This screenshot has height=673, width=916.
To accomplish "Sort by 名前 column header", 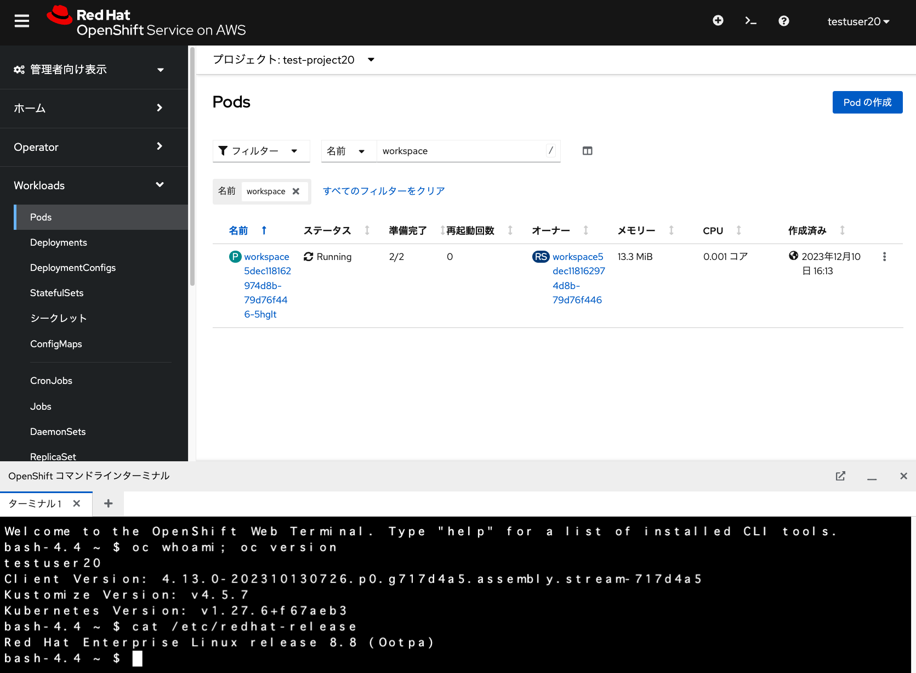I will [x=248, y=230].
